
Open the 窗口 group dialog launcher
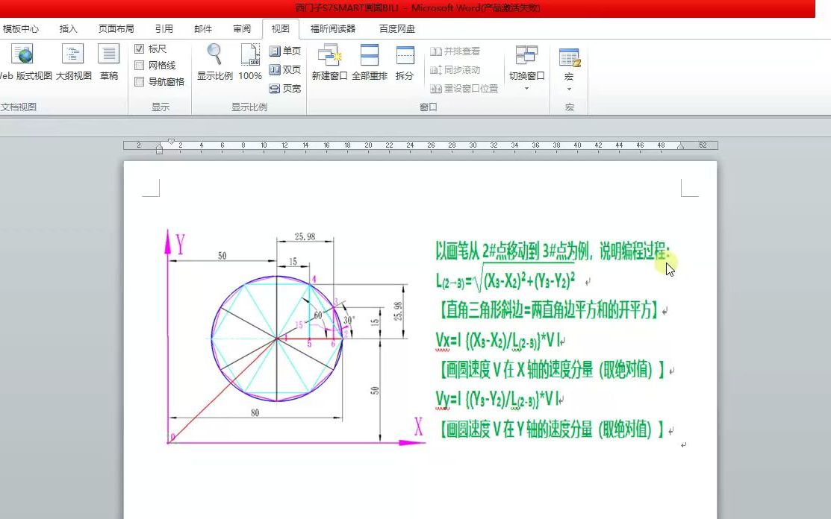coord(428,106)
